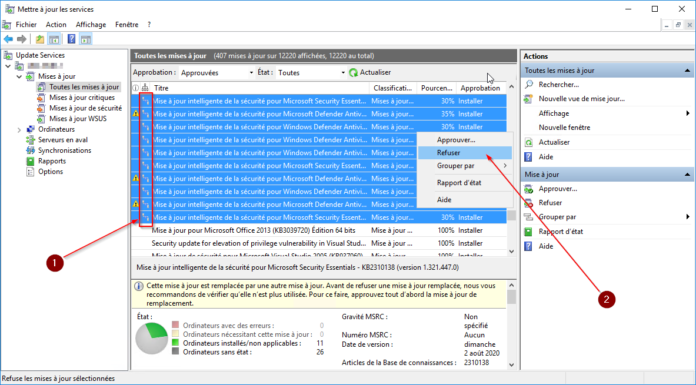Screen dimensions: 696x385
Task: Click the Back arrow in the toolbar
Action: coord(8,39)
